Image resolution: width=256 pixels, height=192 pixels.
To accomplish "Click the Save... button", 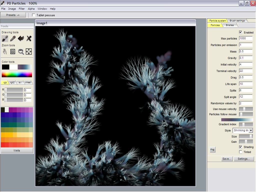I will (x=227, y=159).
